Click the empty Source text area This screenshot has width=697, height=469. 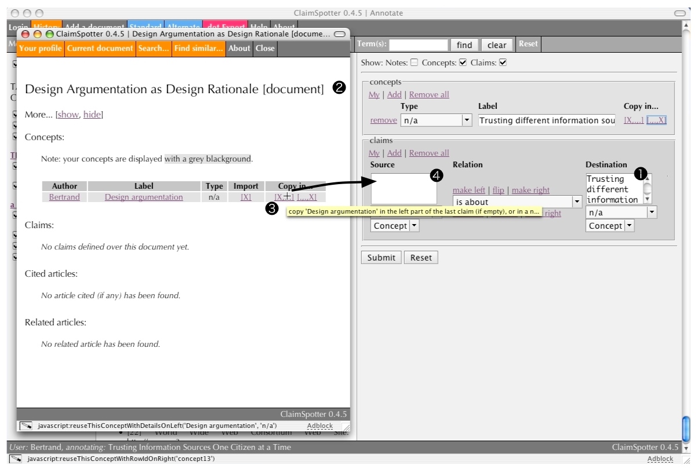[404, 188]
